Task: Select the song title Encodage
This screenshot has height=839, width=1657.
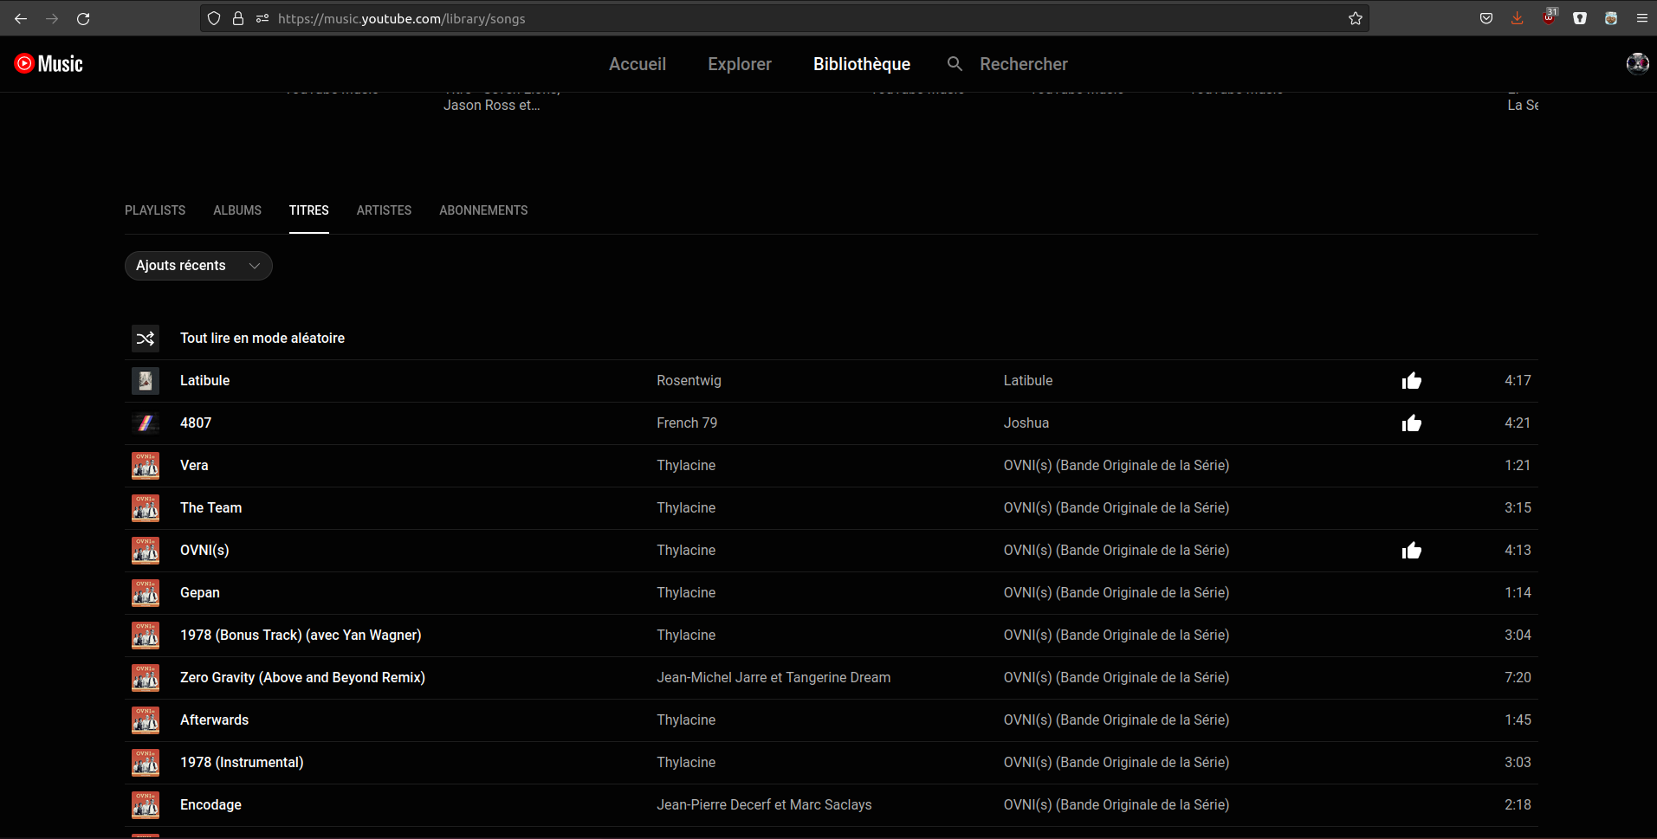Action: pos(210,805)
